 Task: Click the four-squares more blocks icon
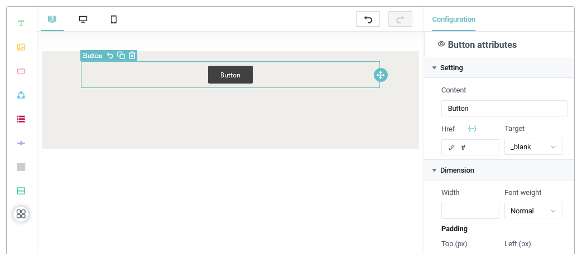tap(21, 214)
